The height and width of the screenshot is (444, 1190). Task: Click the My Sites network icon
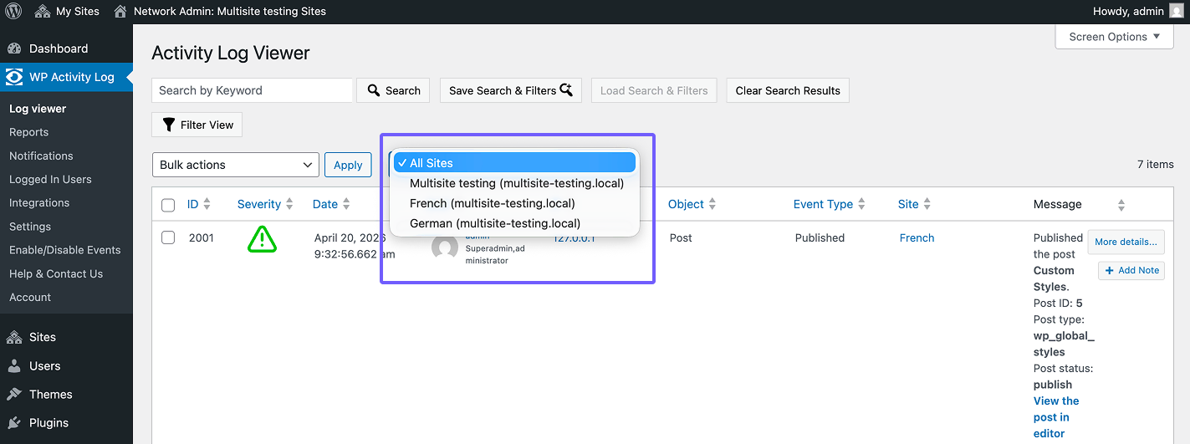(x=43, y=12)
